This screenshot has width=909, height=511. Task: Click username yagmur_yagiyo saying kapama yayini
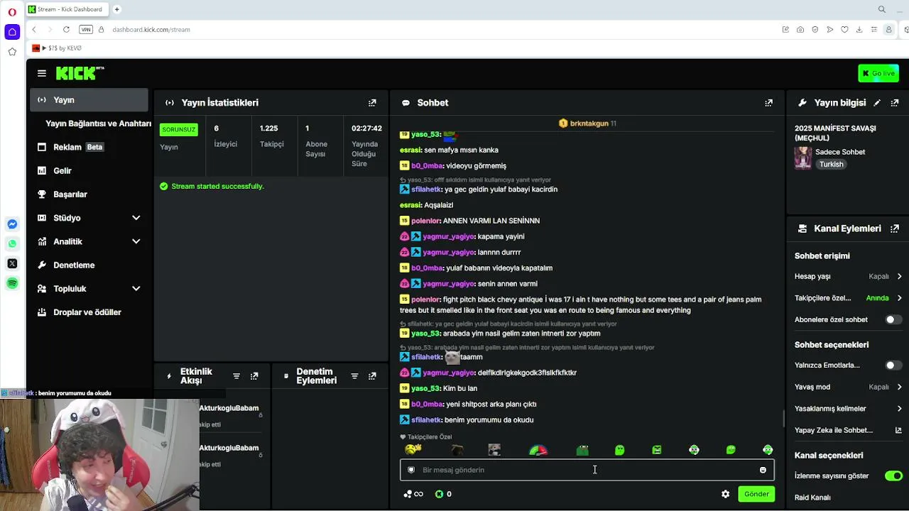tap(447, 236)
